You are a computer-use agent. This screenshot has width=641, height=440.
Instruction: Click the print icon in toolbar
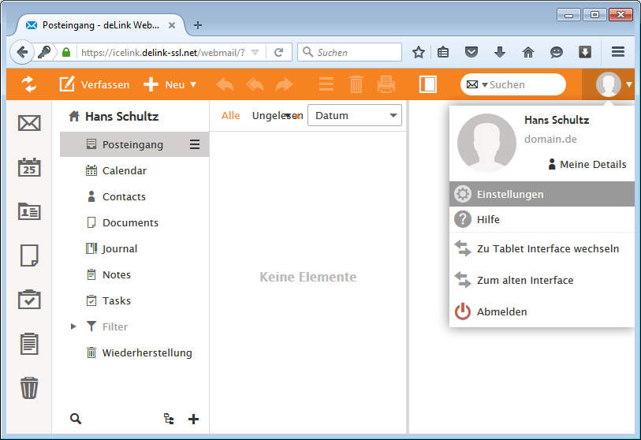386,84
